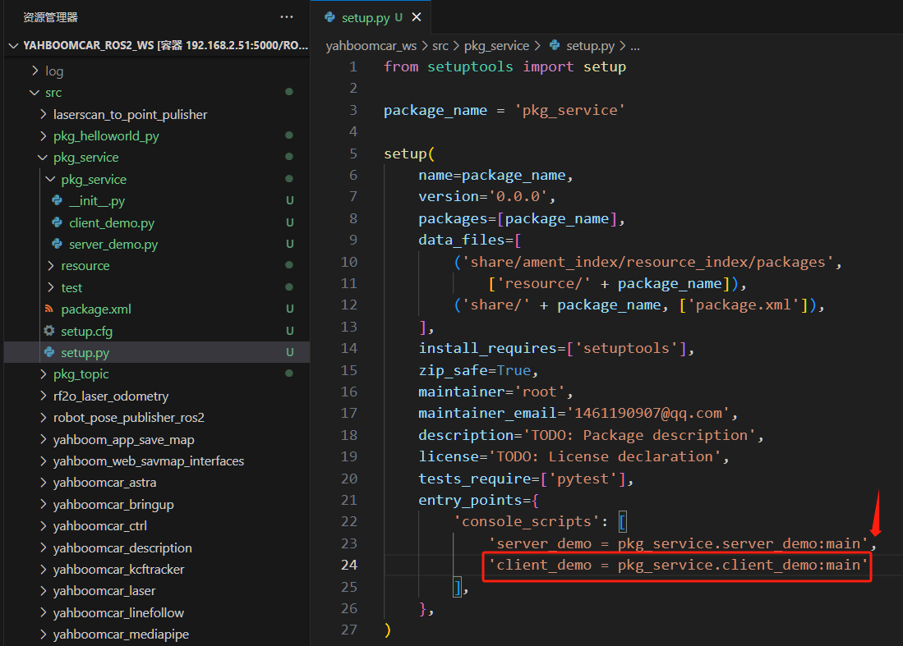Click the gear icon beside setup.cfg
The image size is (903, 646).
click(x=49, y=331)
